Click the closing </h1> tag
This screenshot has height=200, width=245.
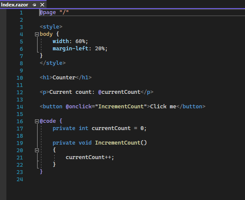pos(84,78)
